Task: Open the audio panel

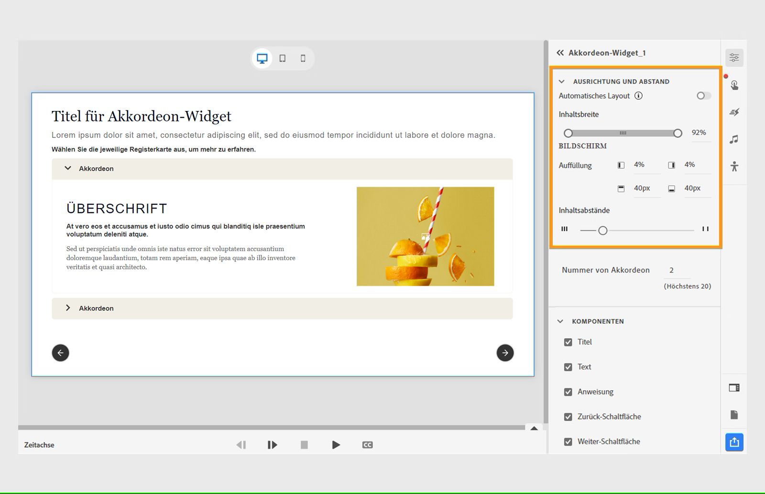Action: (x=734, y=139)
